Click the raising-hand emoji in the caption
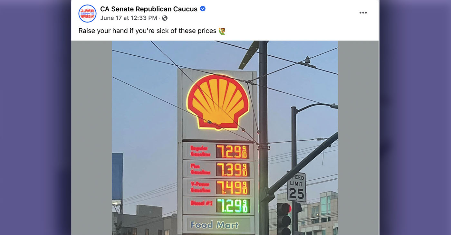The image size is (451, 235). click(222, 31)
